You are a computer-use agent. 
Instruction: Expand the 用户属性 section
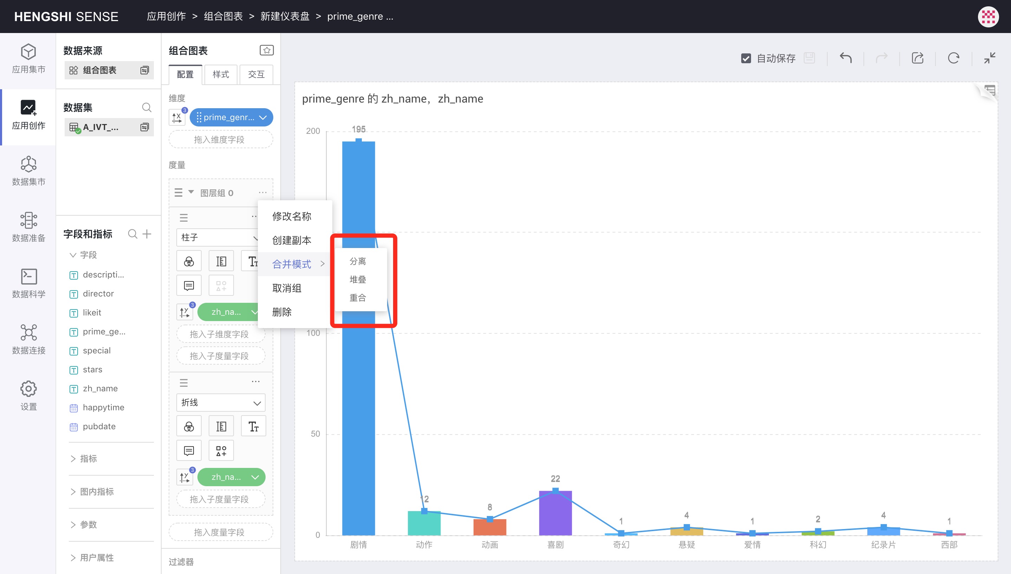72,558
